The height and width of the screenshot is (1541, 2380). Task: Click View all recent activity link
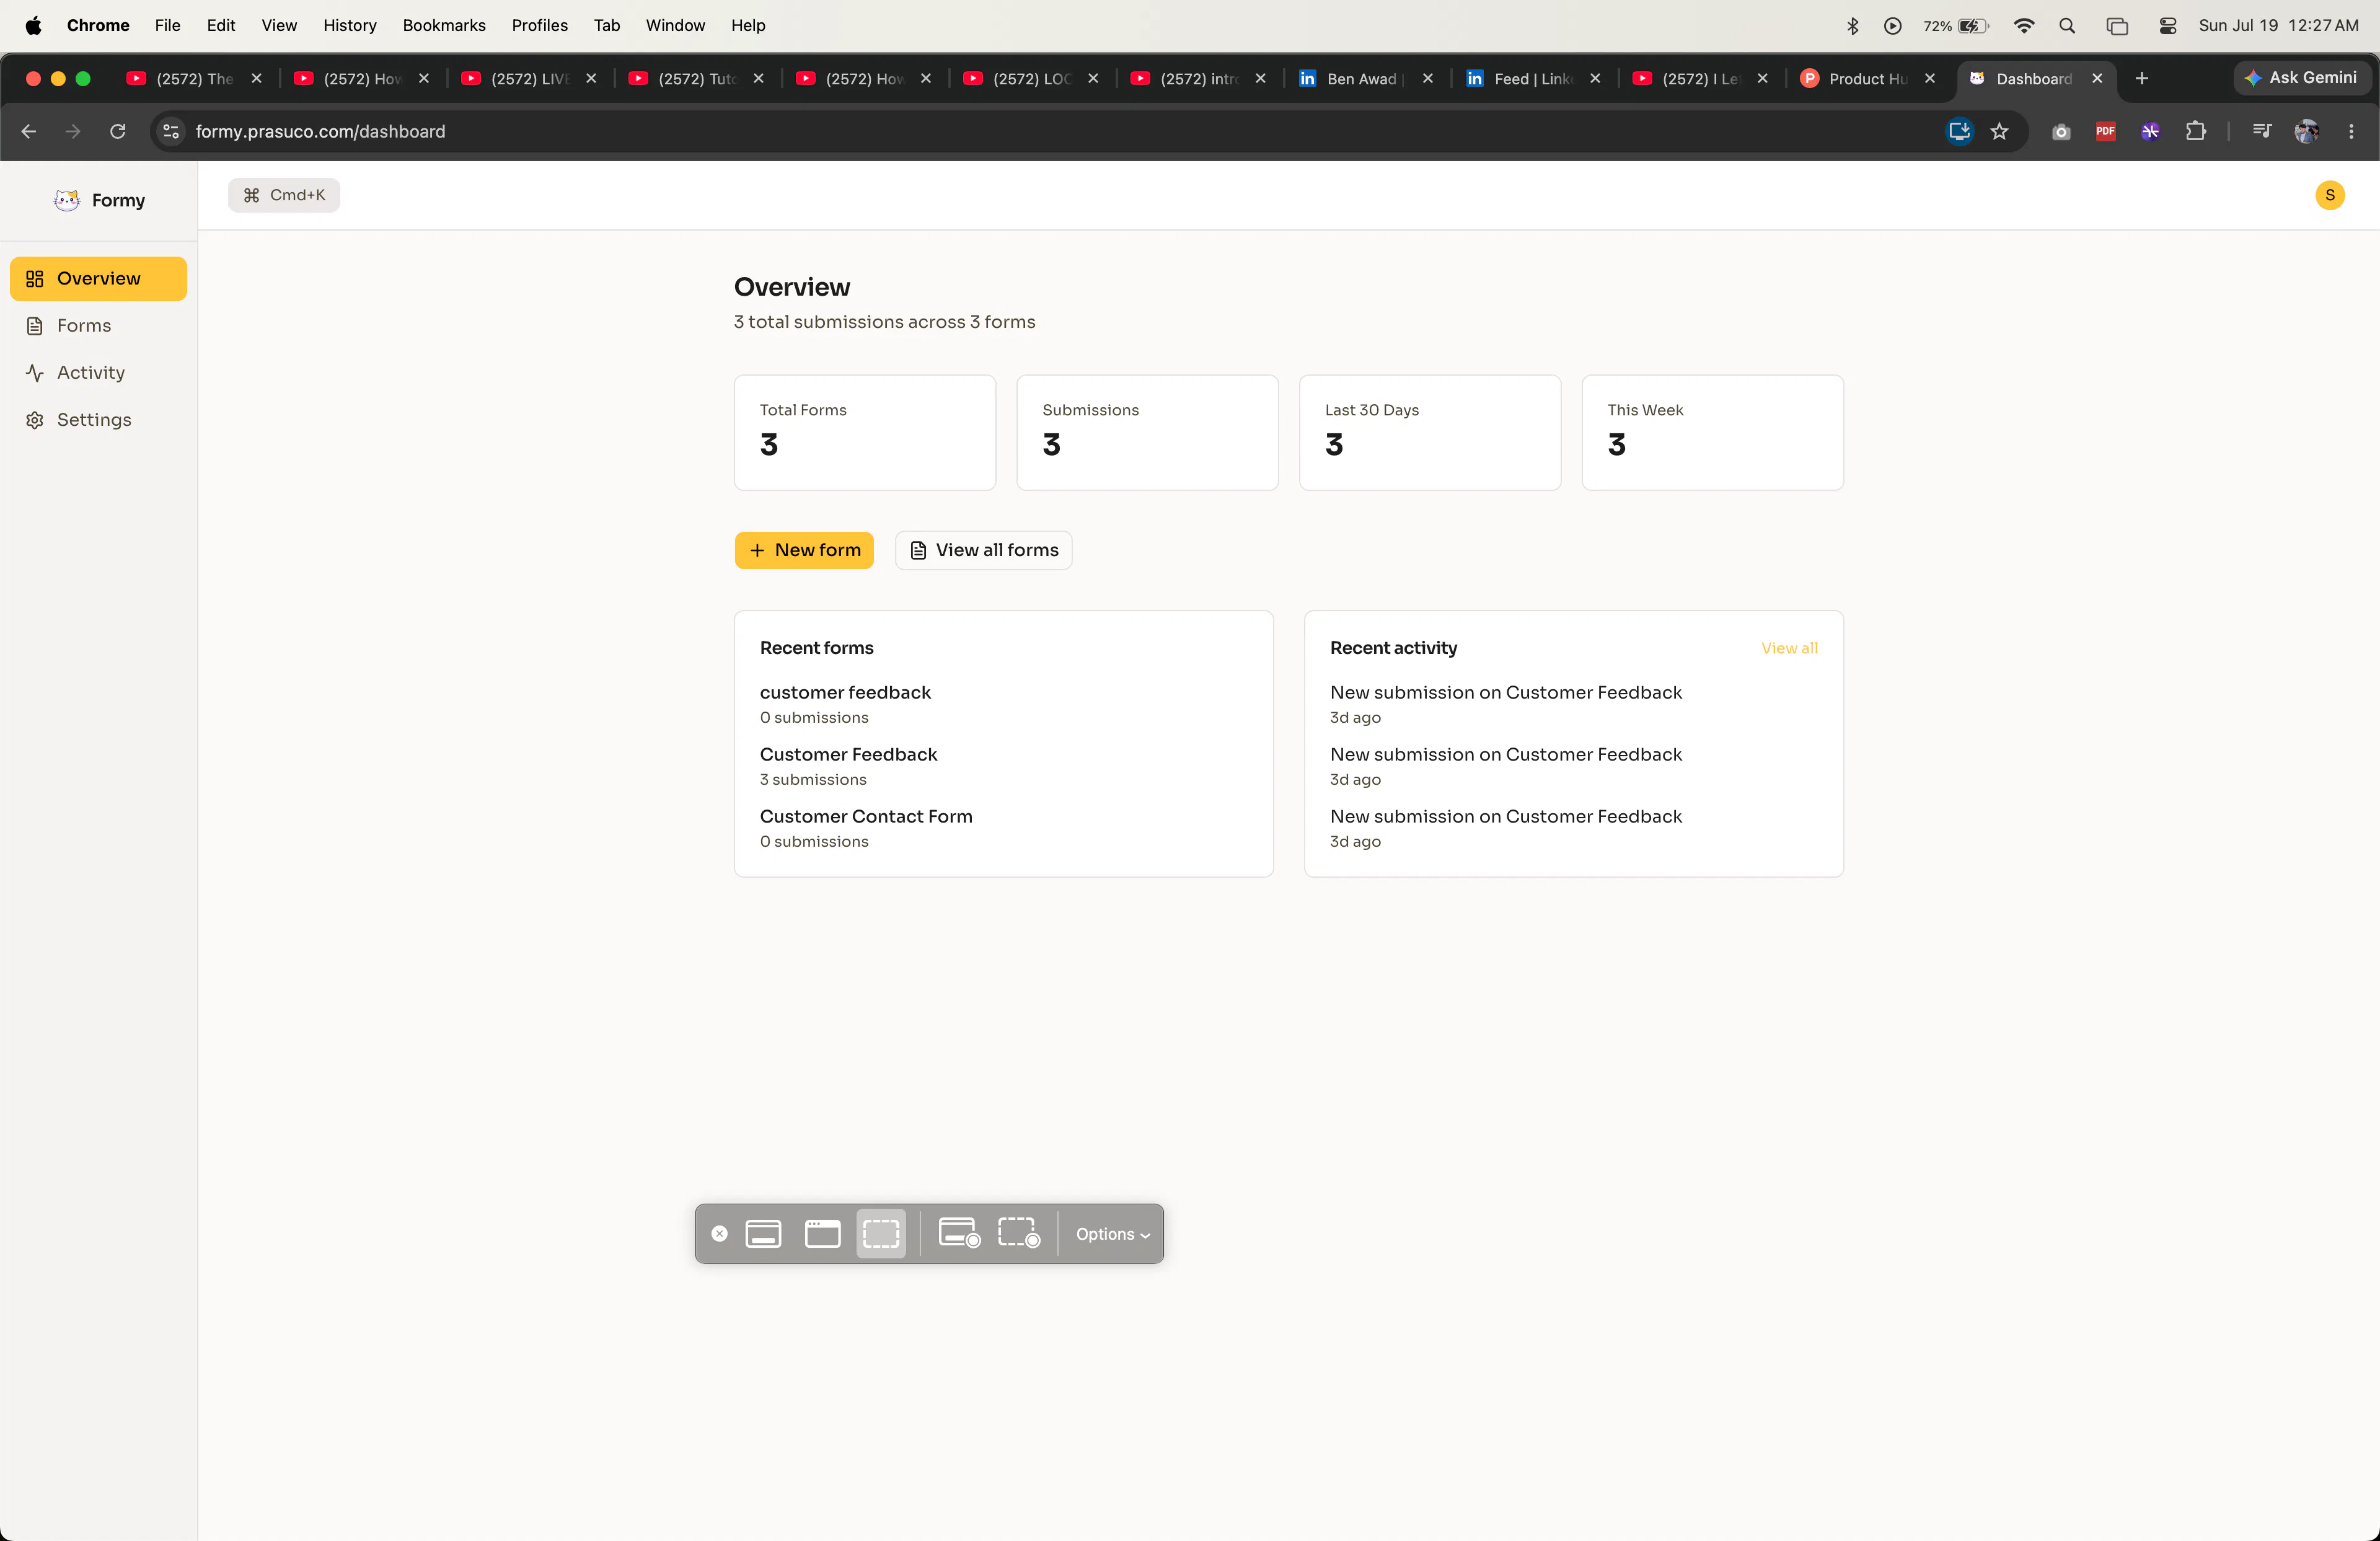point(1789,648)
